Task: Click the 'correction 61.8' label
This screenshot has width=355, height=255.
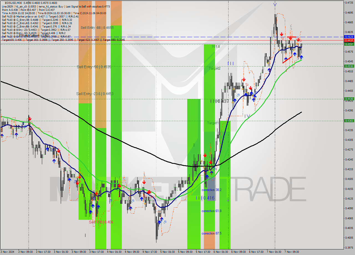Action: click(x=212, y=211)
